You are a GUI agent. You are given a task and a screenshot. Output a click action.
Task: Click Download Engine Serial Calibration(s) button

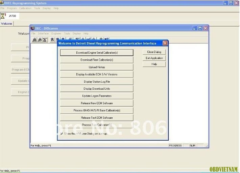coord(97,53)
